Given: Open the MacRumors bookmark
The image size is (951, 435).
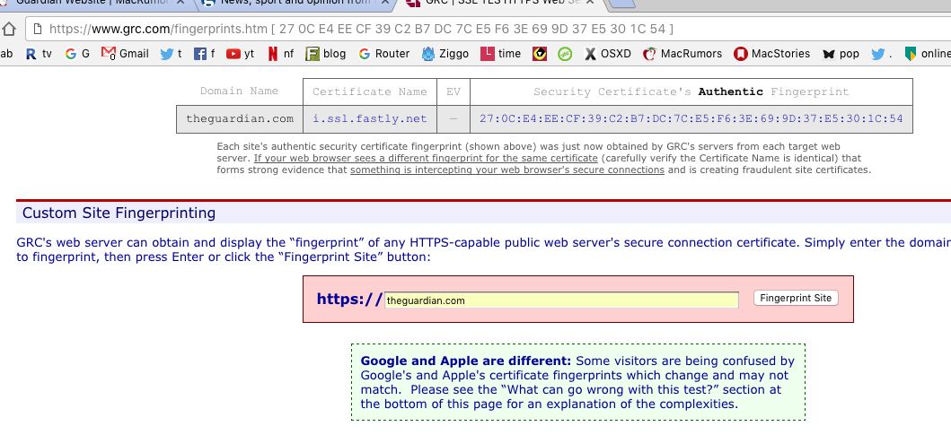Looking at the screenshot, I should click(682, 54).
